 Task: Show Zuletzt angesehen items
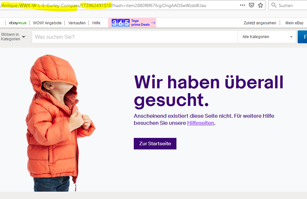260,23
